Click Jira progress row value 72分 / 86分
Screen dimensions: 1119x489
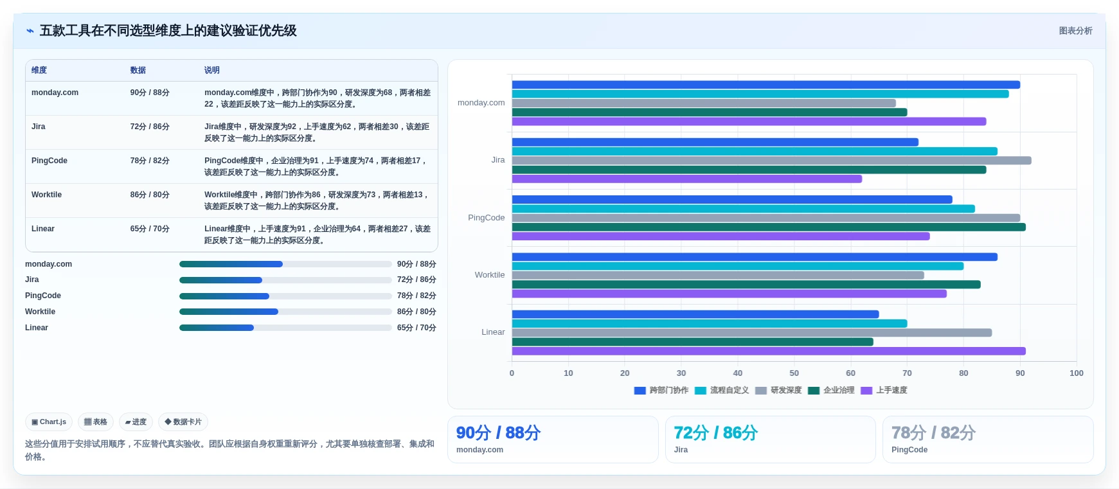pyautogui.click(x=416, y=280)
